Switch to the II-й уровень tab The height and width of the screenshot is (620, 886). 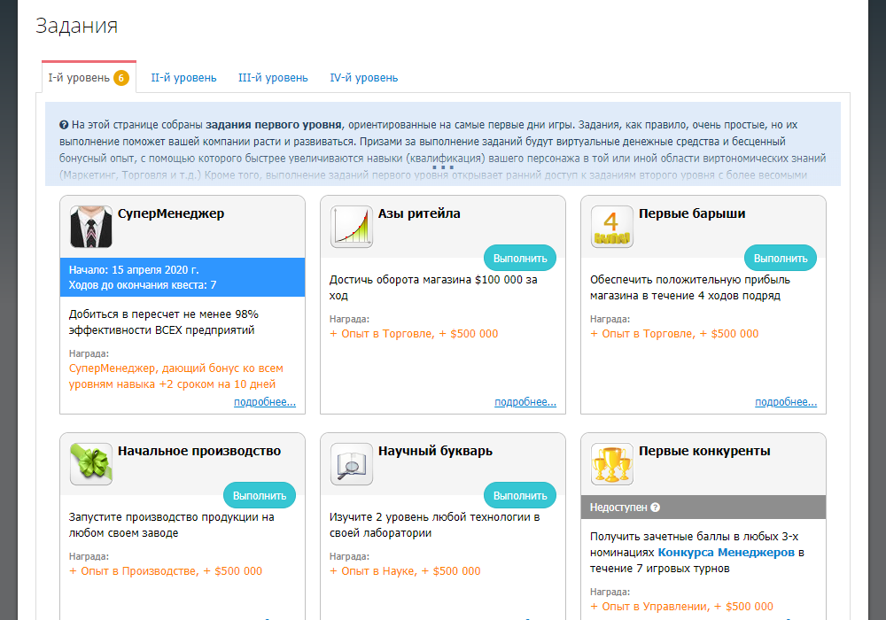(183, 78)
